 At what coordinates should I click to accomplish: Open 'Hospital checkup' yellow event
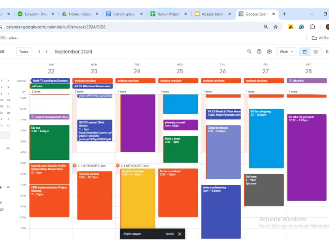(138, 198)
